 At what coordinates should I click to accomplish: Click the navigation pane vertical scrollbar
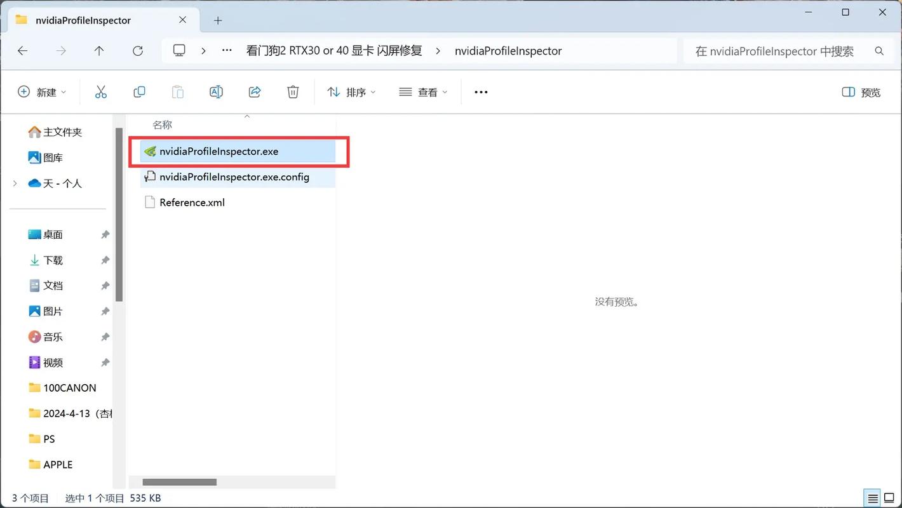pyautogui.click(x=119, y=215)
